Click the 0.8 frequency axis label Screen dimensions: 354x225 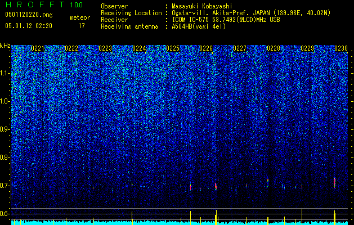tap(5, 157)
